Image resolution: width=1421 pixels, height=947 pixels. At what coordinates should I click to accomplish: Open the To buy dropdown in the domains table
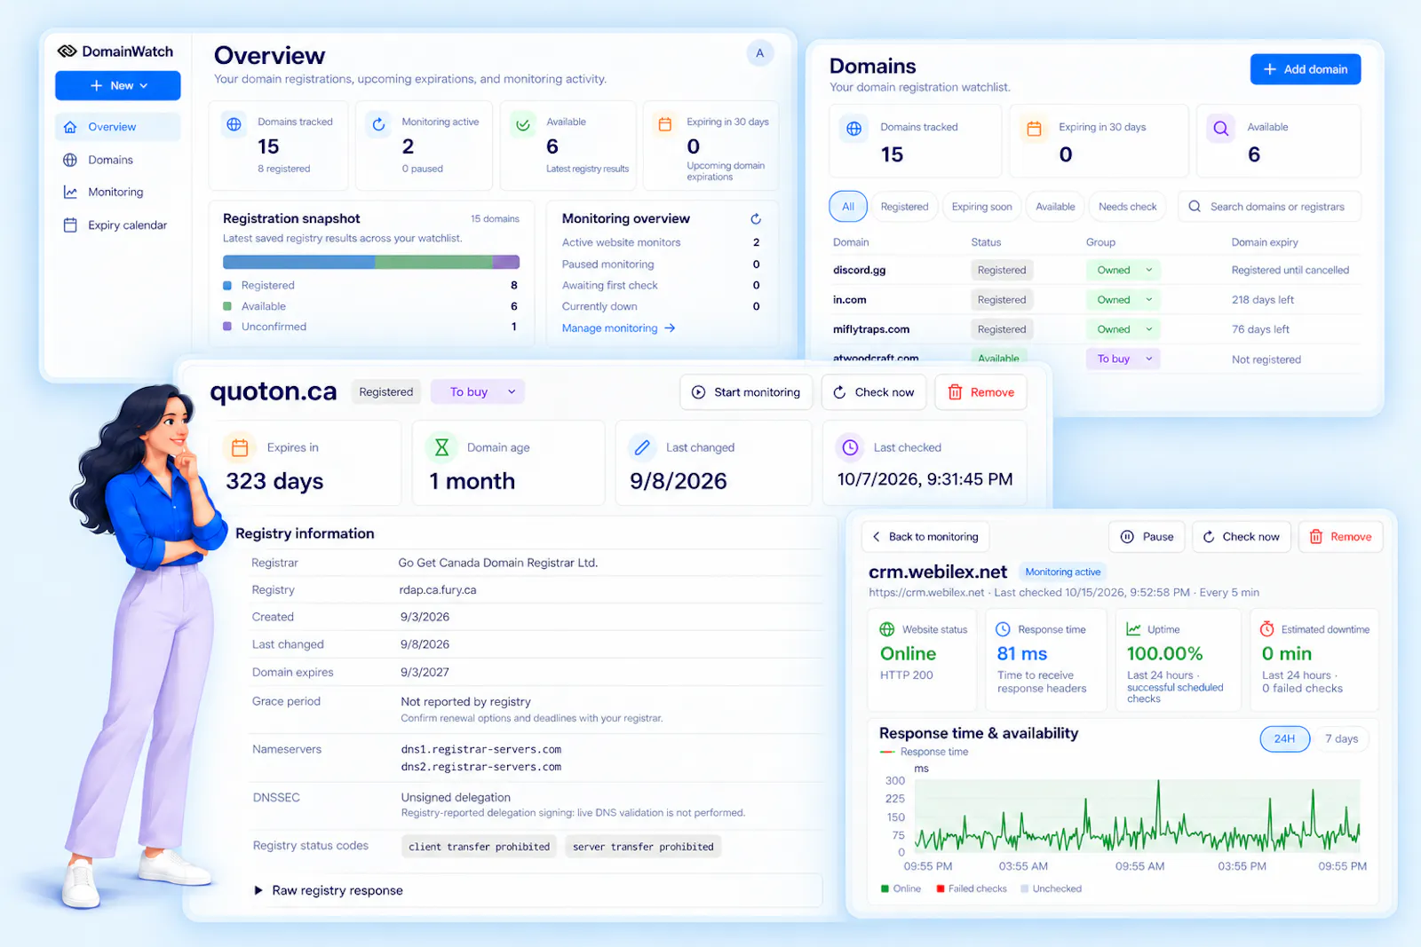click(1123, 359)
